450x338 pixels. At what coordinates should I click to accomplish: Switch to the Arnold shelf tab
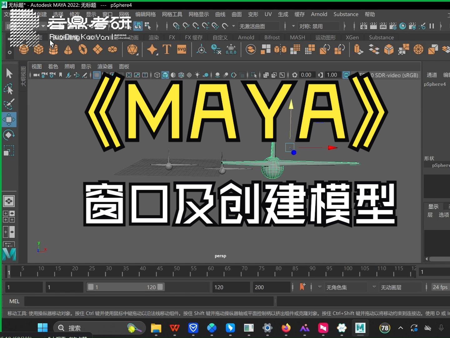click(x=246, y=37)
